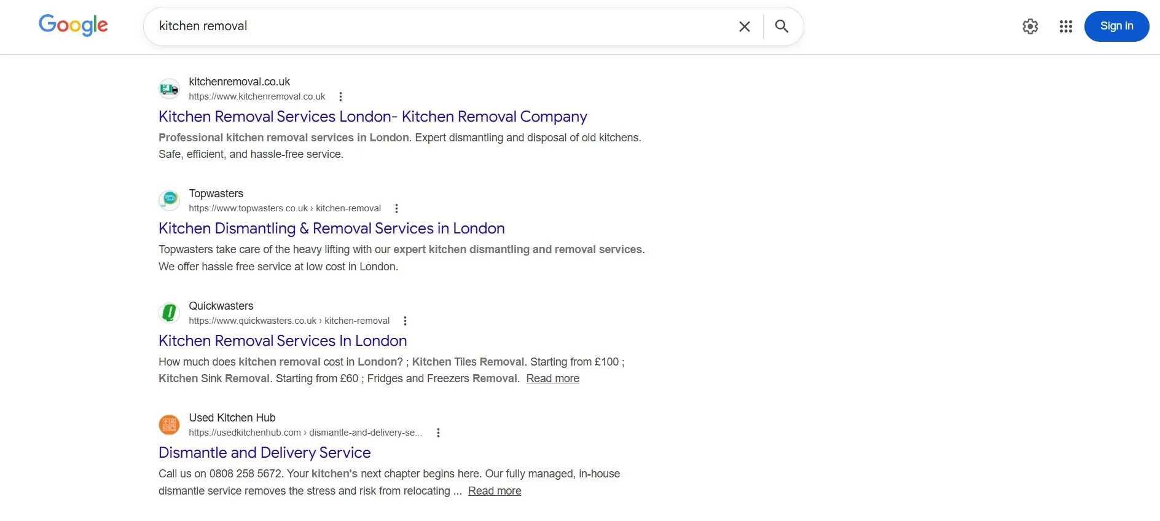Viewport: 1160px width, 521px height.
Task: Click the kitchenremoval.co.uk van favicon
Action: coord(169,89)
